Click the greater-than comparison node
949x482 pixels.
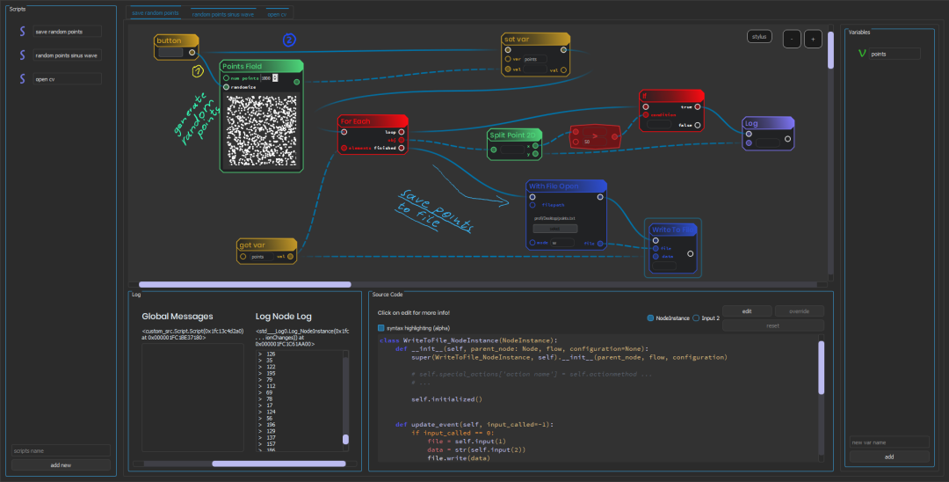595,135
